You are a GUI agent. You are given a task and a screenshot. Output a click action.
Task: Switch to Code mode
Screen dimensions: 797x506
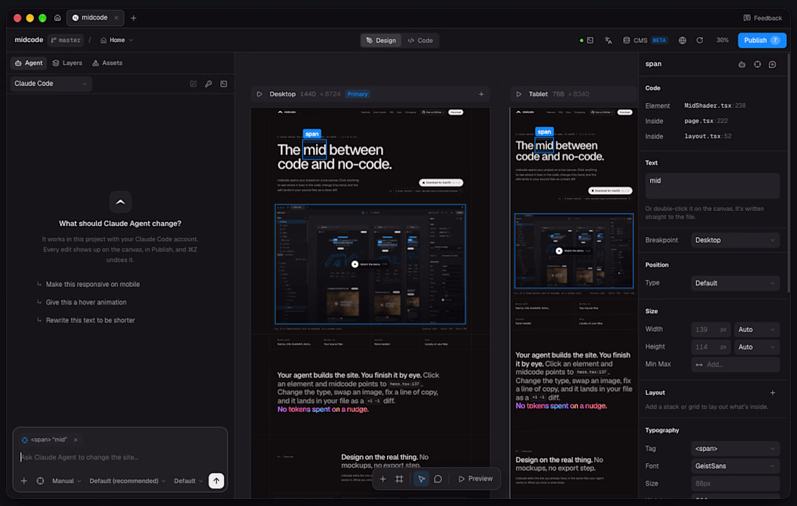tap(420, 40)
